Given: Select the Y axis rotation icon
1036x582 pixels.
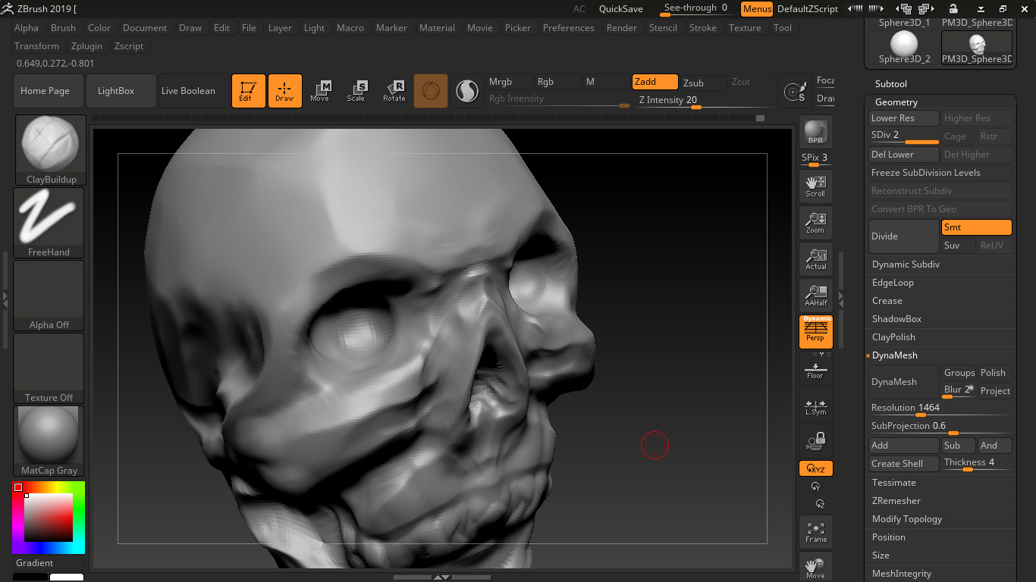Looking at the screenshot, I should pos(816,487).
